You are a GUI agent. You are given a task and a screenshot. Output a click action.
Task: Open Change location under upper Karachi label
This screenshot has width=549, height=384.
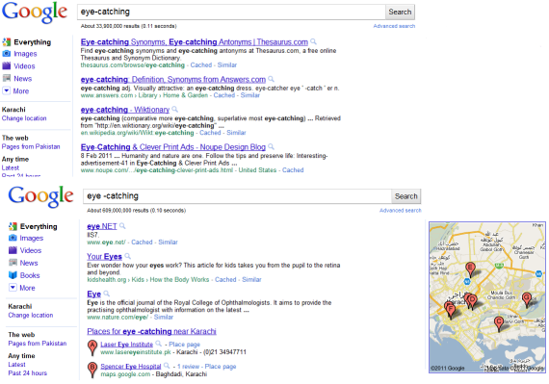(24, 118)
